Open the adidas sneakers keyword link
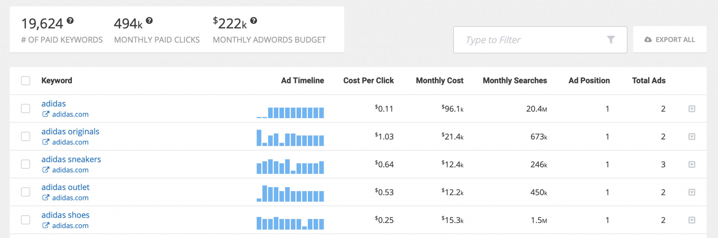 tap(71, 159)
